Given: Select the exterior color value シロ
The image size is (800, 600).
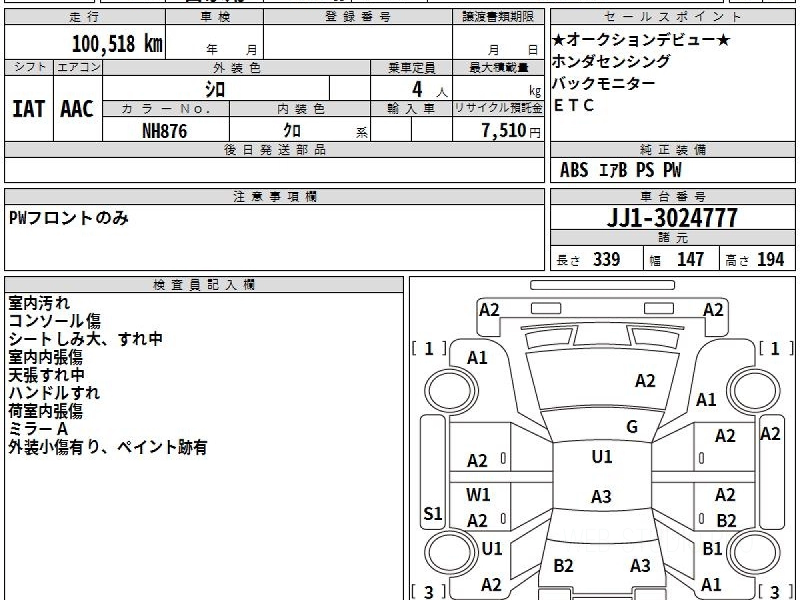Looking at the screenshot, I should coord(215,88).
